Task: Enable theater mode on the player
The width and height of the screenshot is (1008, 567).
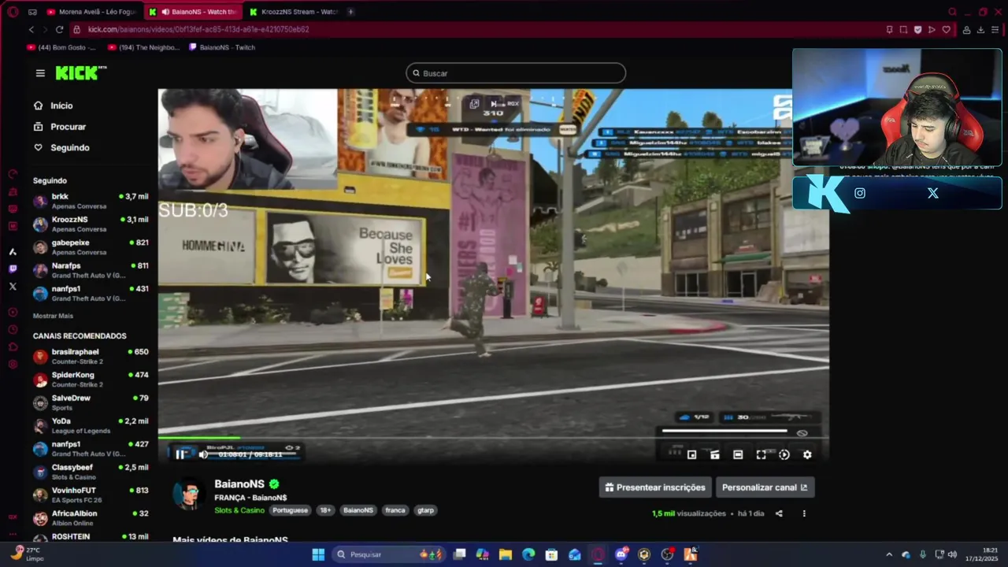Action: pos(738,454)
